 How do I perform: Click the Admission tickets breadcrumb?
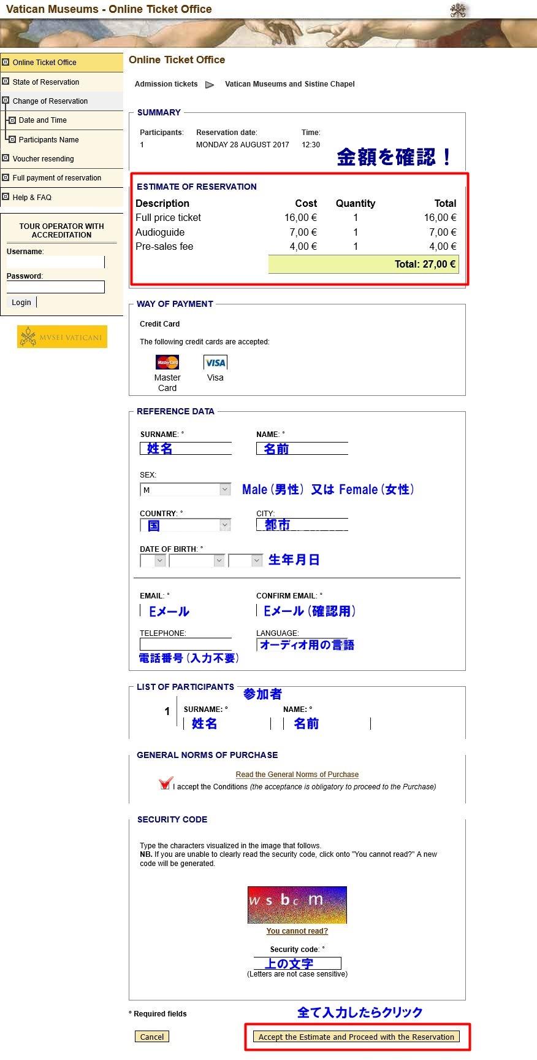click(x=166, y=84)
